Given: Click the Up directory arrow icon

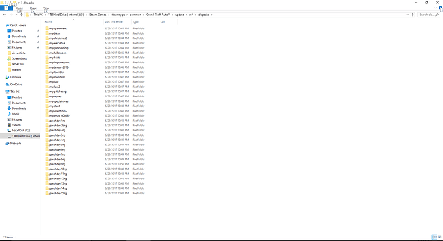Looking at the screenshot, I should pos(21,15).
